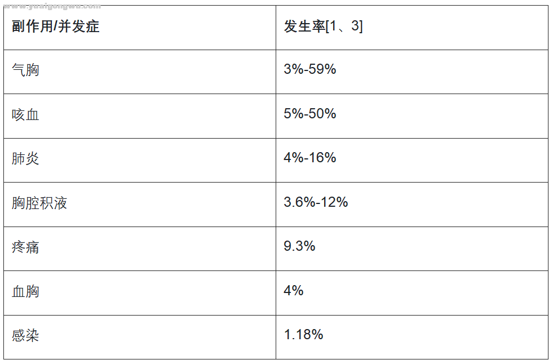
Task: Click the 5%-50% rate cell
Action: [412, 116]
